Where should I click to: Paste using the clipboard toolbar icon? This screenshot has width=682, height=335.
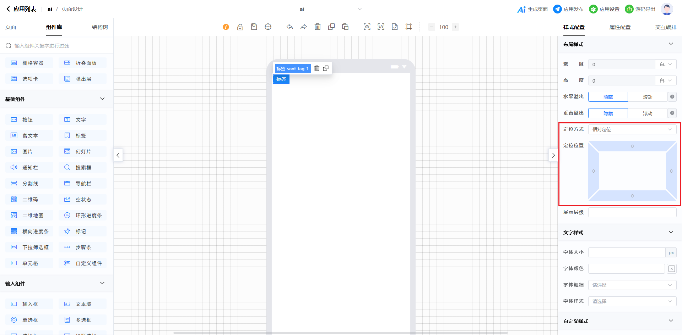pyautogui.click(x=345, y=27)
